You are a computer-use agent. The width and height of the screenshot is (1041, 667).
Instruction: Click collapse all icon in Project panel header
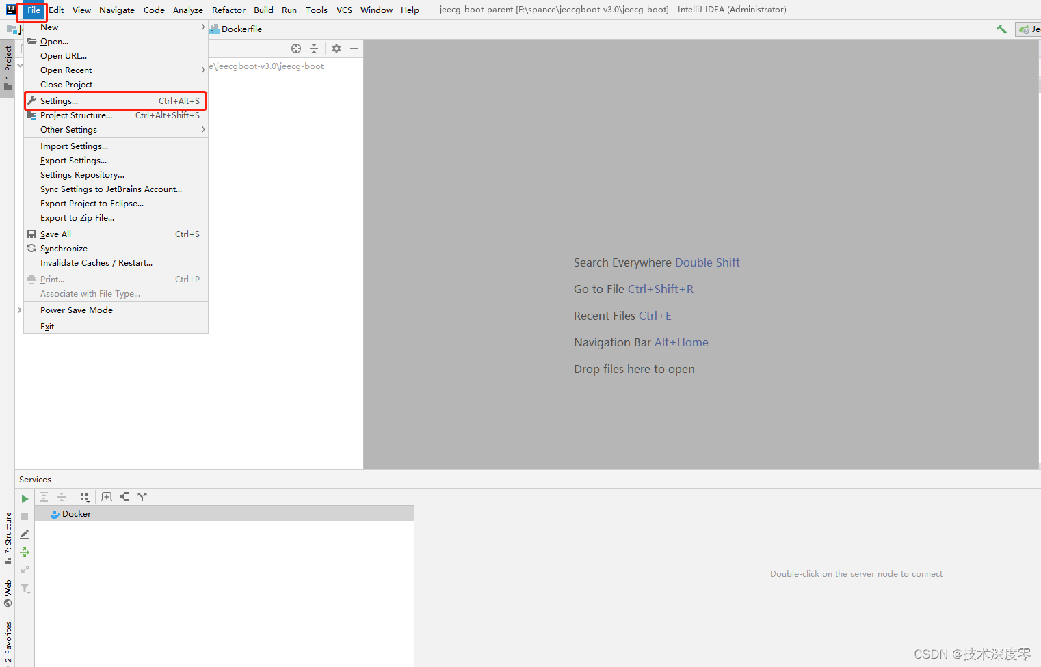tap(314, 49)
